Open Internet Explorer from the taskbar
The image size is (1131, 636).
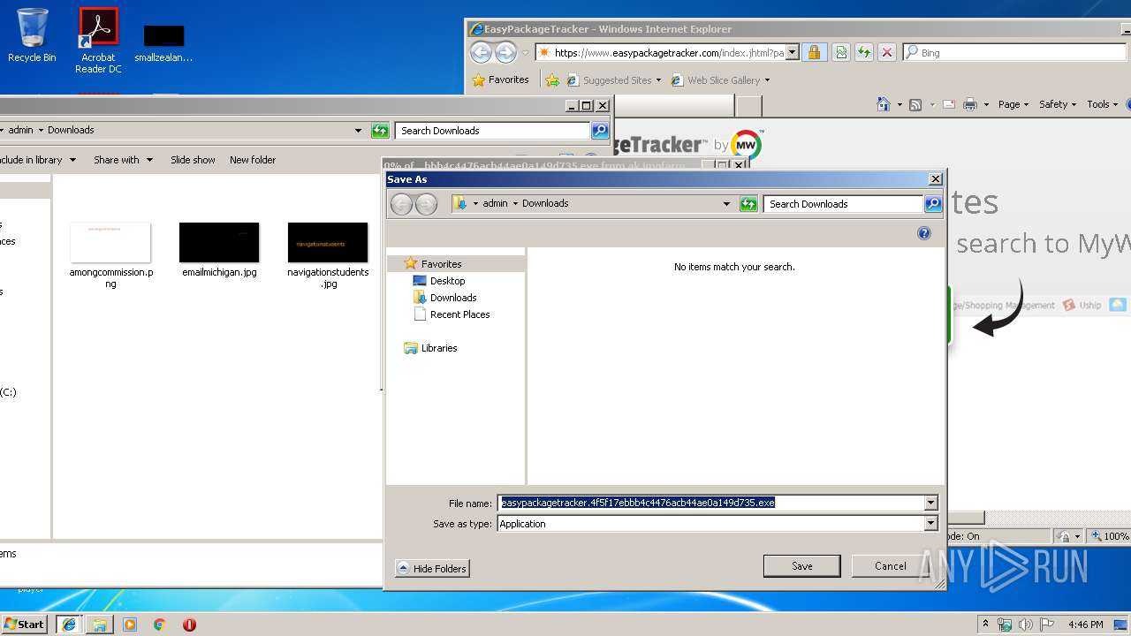(x=69, y=624)
